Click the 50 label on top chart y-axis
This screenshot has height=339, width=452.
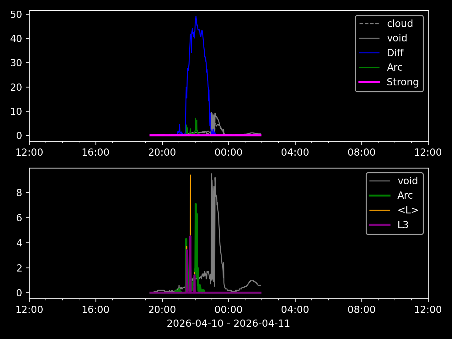(16, 14)
